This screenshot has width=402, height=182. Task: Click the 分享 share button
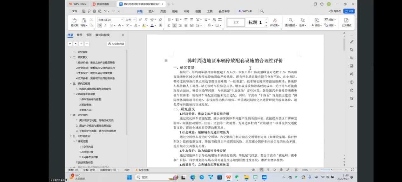pos(349,11)
